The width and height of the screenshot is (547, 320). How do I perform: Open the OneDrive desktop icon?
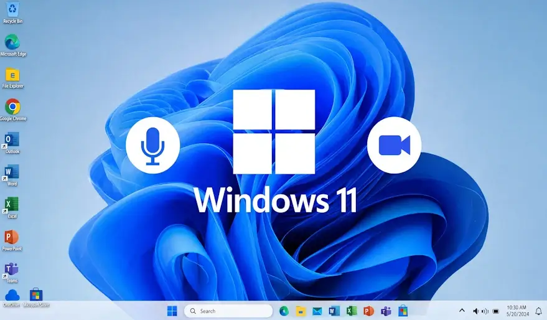(x=12, y=298)
